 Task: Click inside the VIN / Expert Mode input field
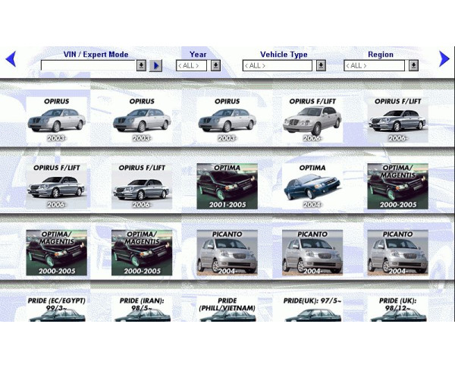pyautogui.click(x=87, y=66)
